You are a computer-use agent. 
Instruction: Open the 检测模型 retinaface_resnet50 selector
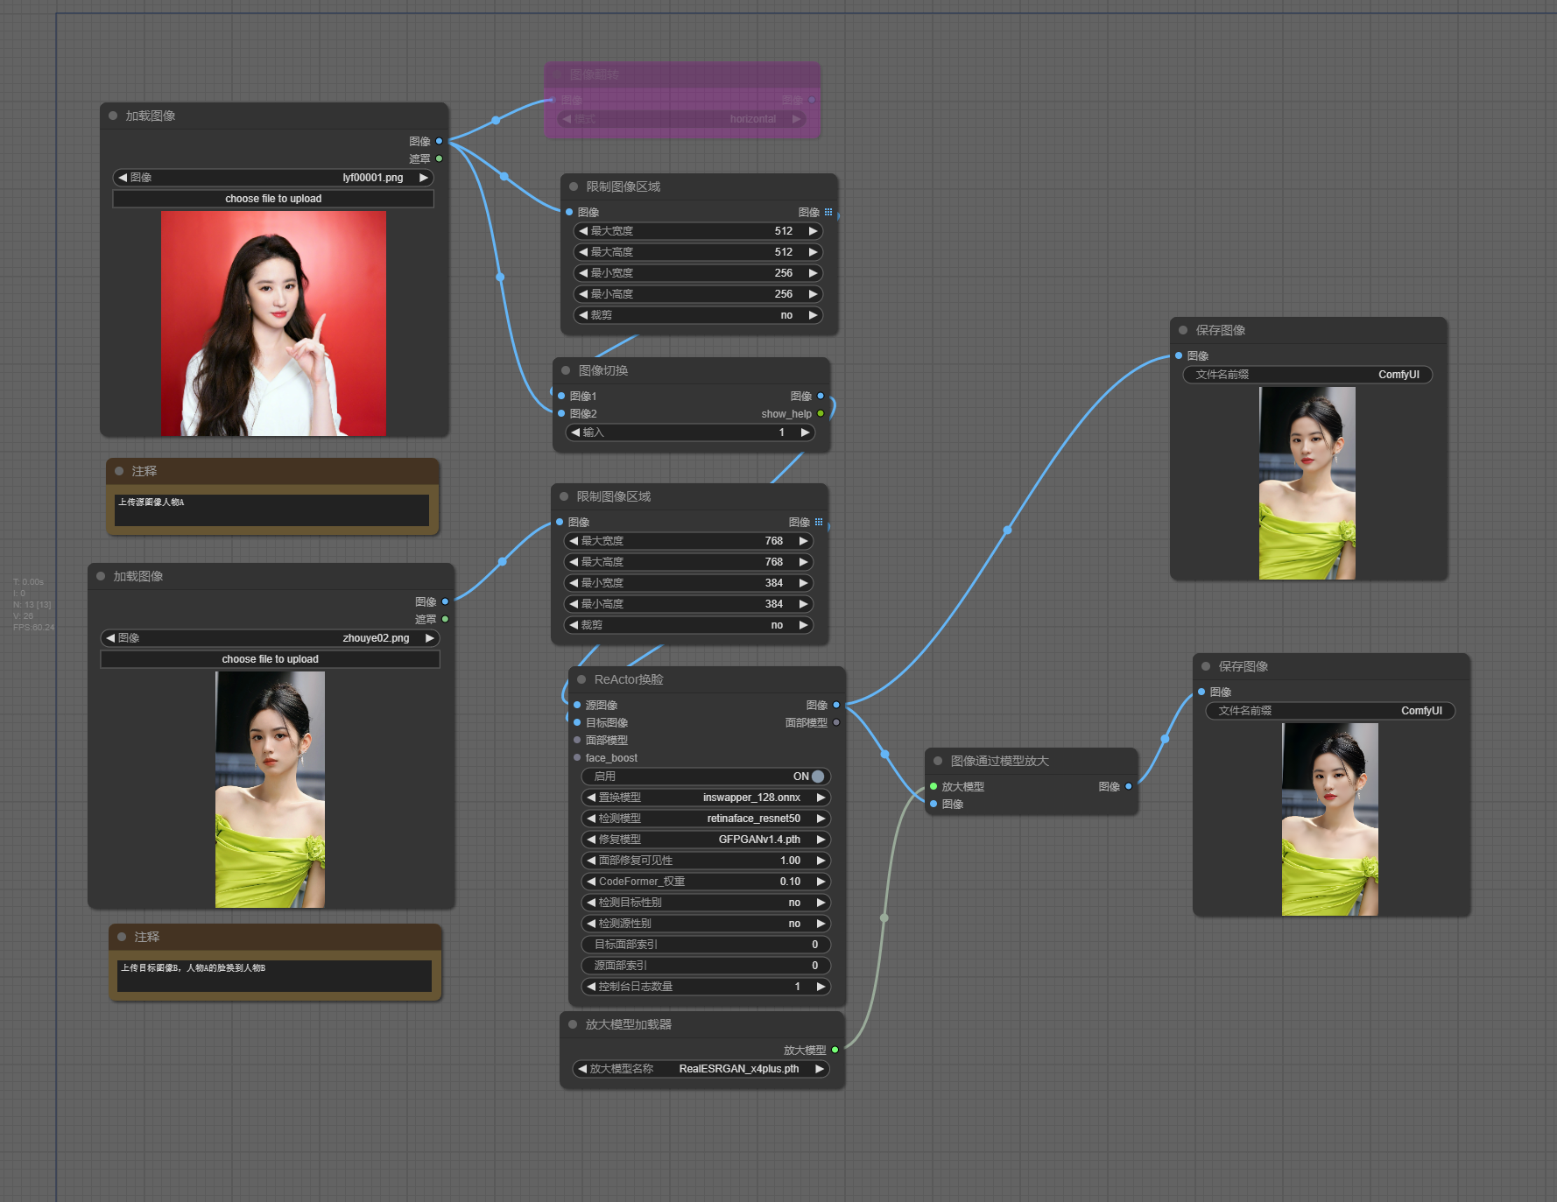click(706, 819)
